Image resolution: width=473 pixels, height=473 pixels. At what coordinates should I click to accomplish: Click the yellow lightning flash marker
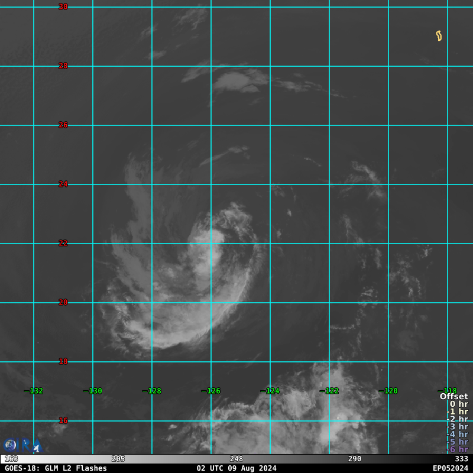coord(439,36)
